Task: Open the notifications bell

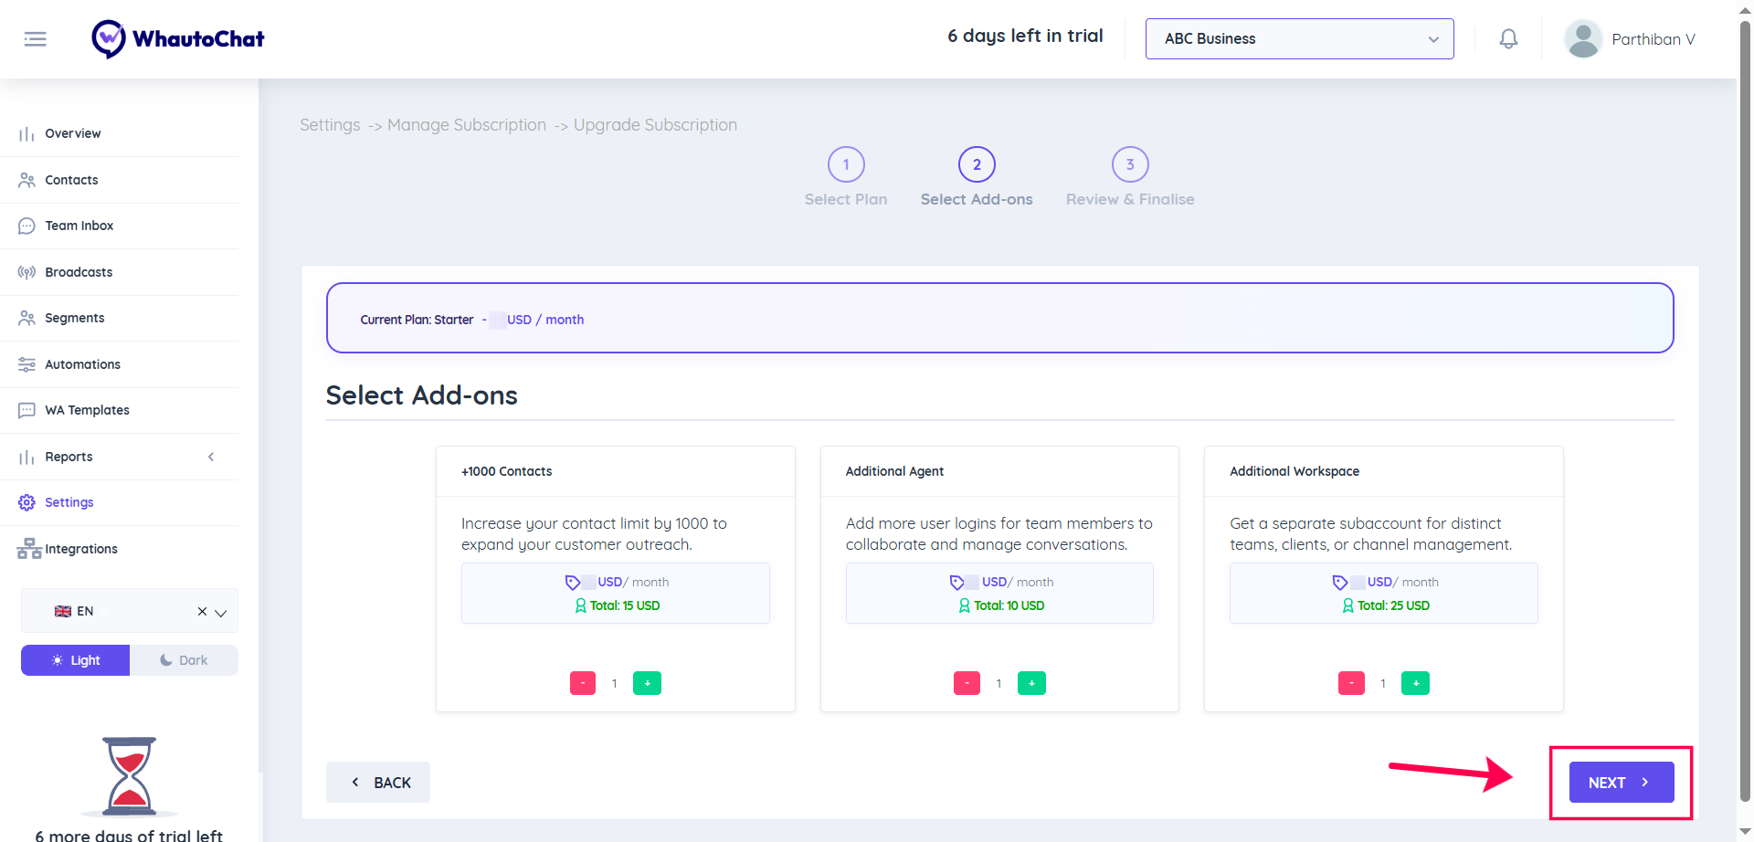Action: coord(1508,39)
